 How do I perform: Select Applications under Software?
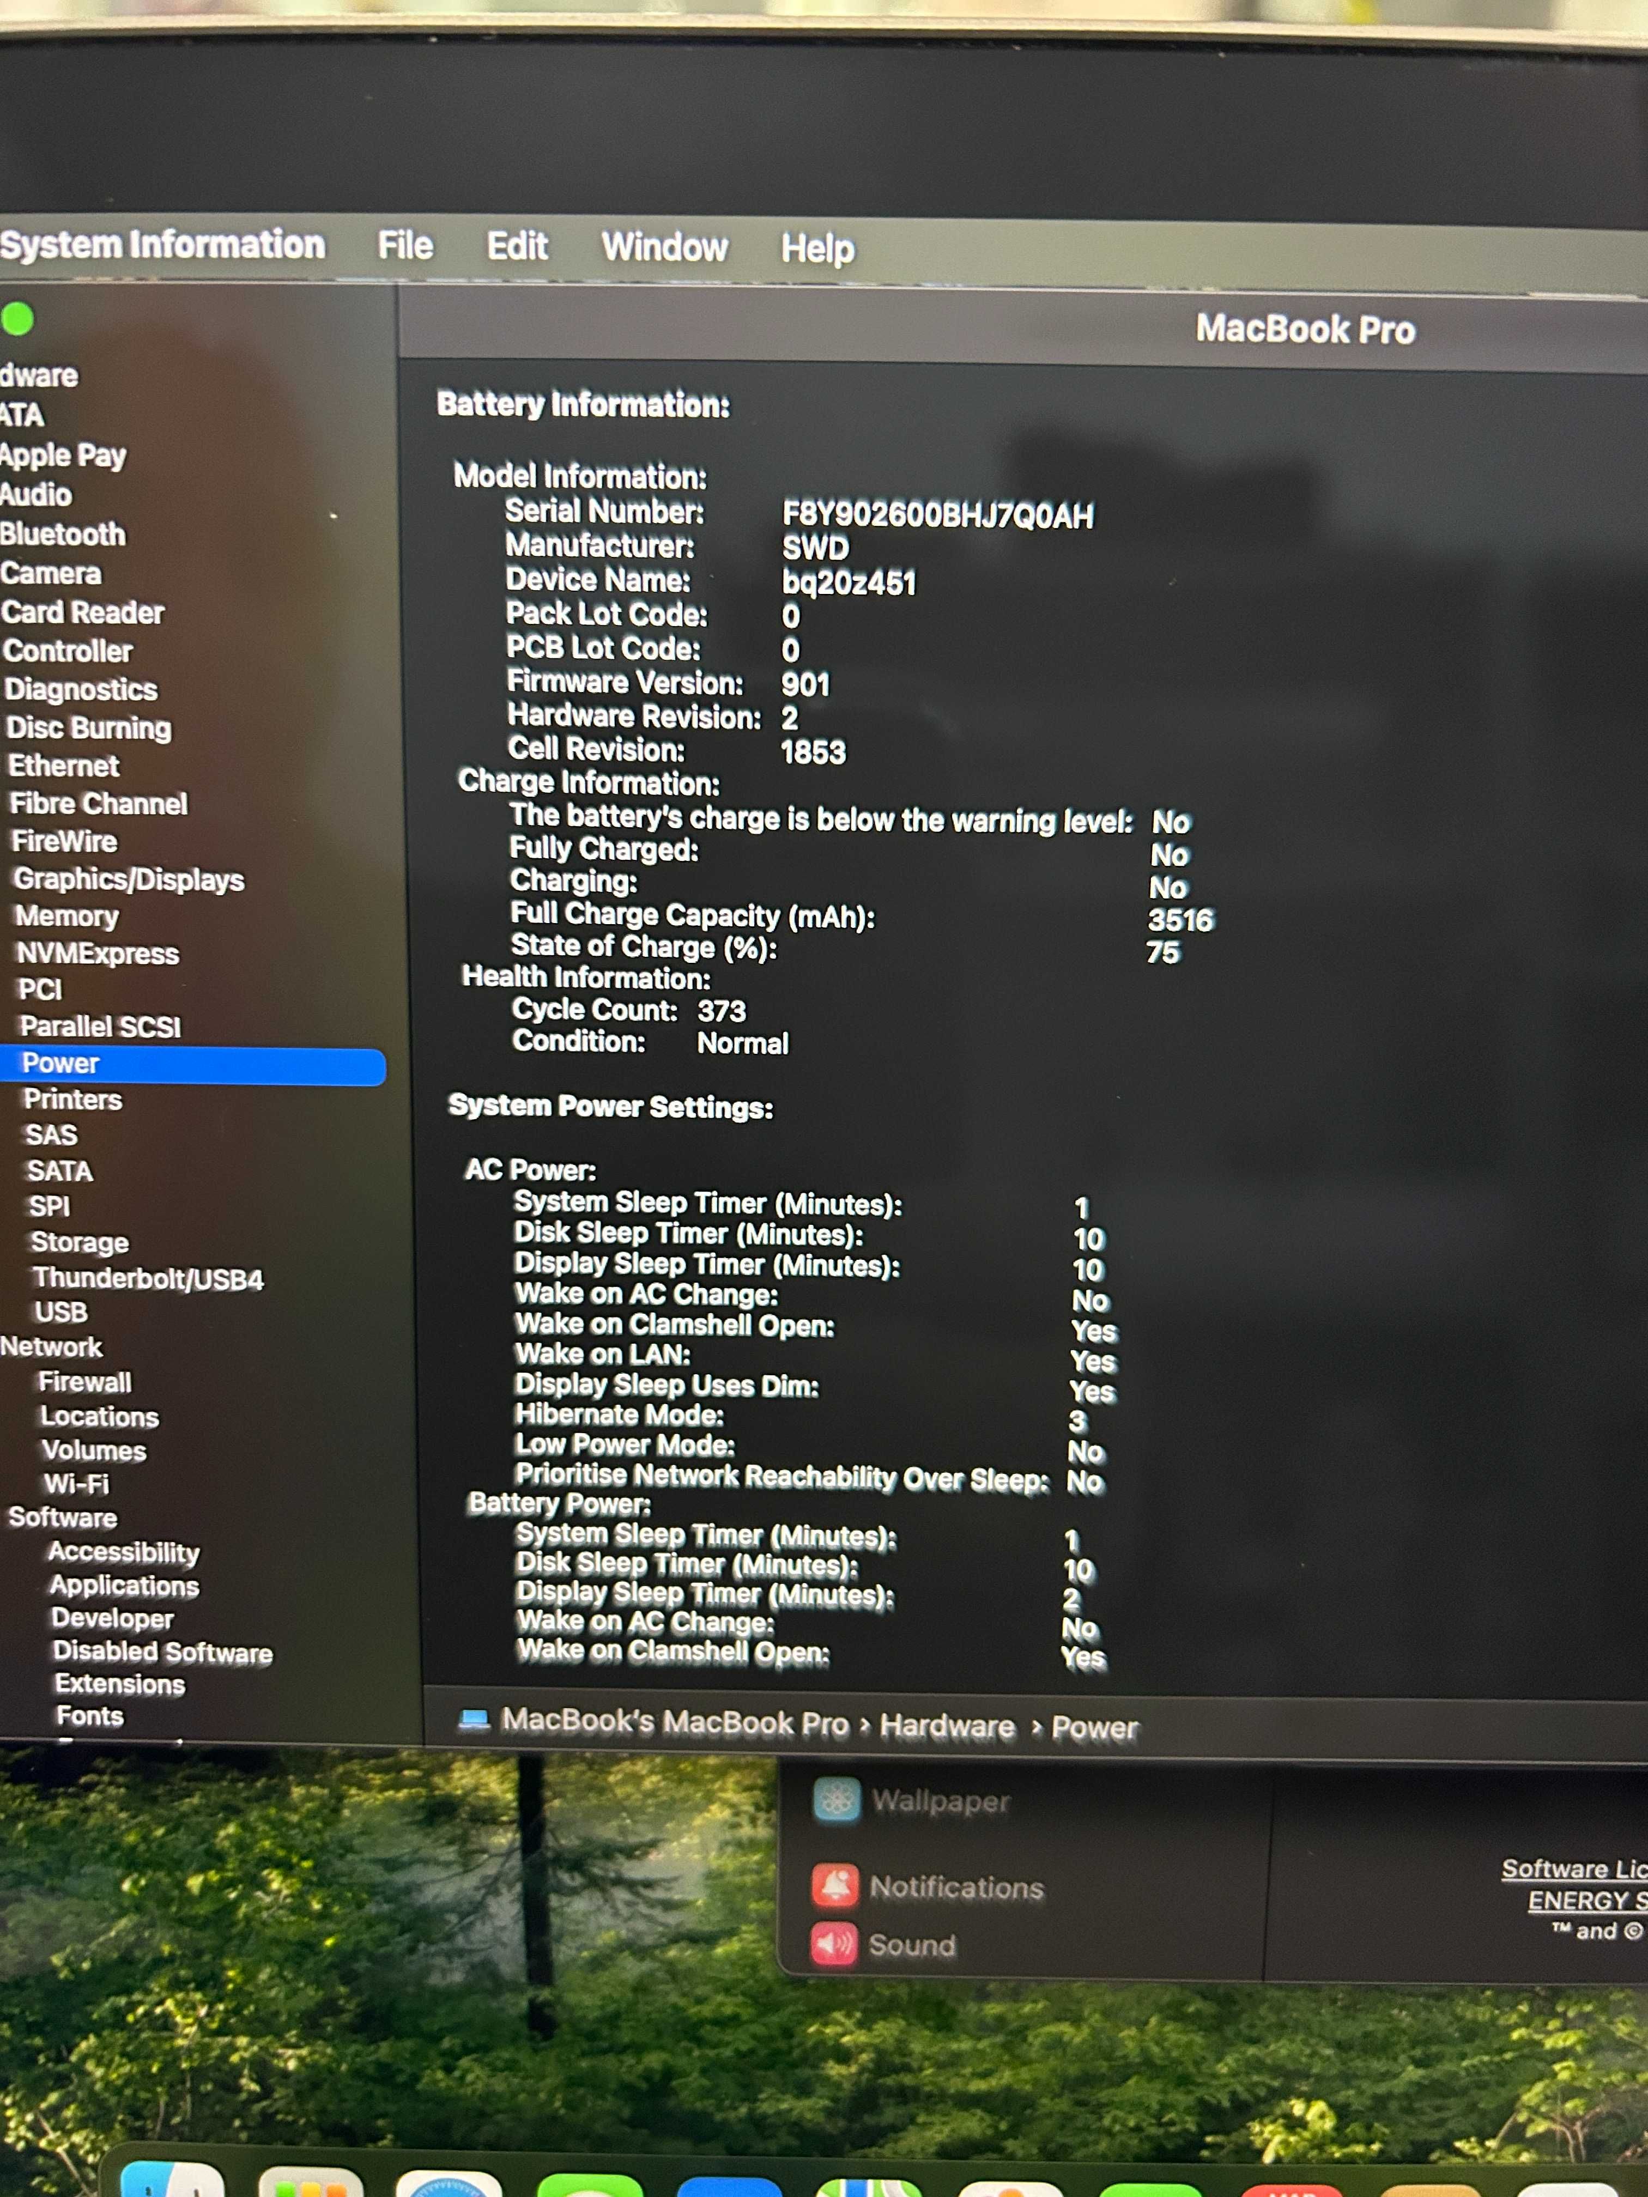pos(125,1585)
